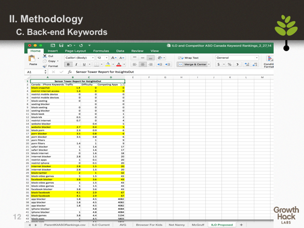
Task: Toggle bottom vertical alignment
Action: [150, 58]
